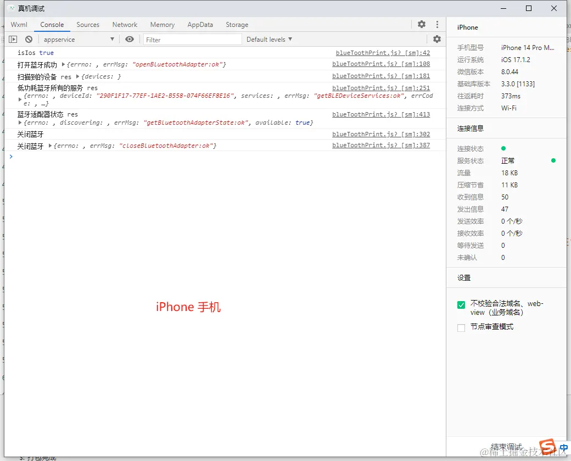The image size is (571, 461).
Task: Select the 低功耗蓝牙所有的服务 res log text
Action: pyautogui.click(x=58, y=88)
